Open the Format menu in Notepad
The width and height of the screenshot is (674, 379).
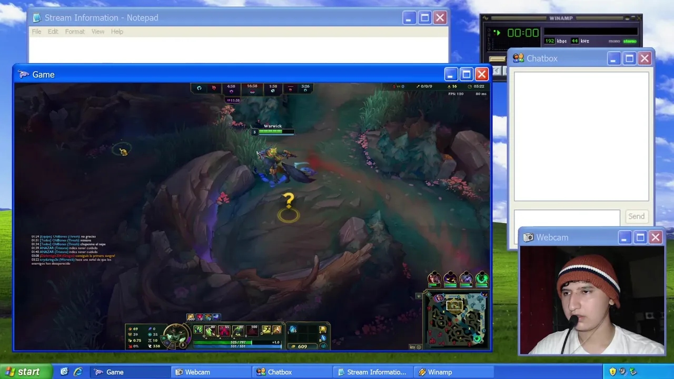75,32
